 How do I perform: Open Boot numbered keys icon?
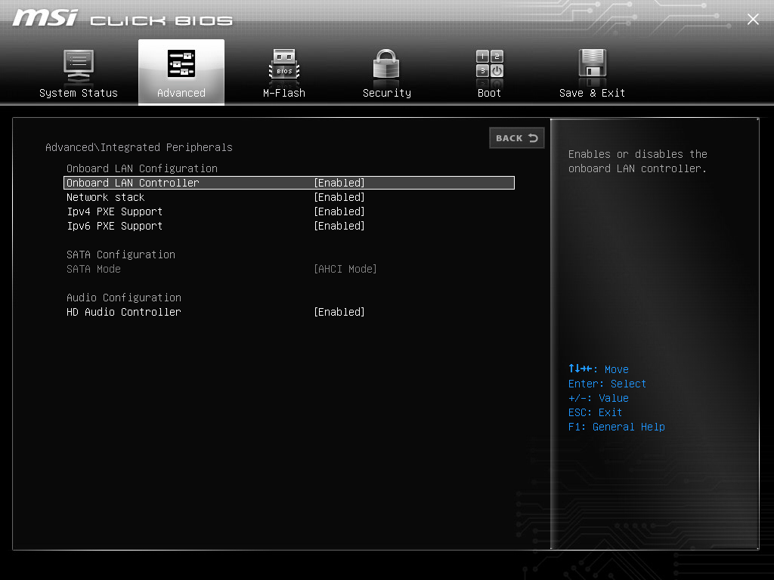(x=489, y=64)
